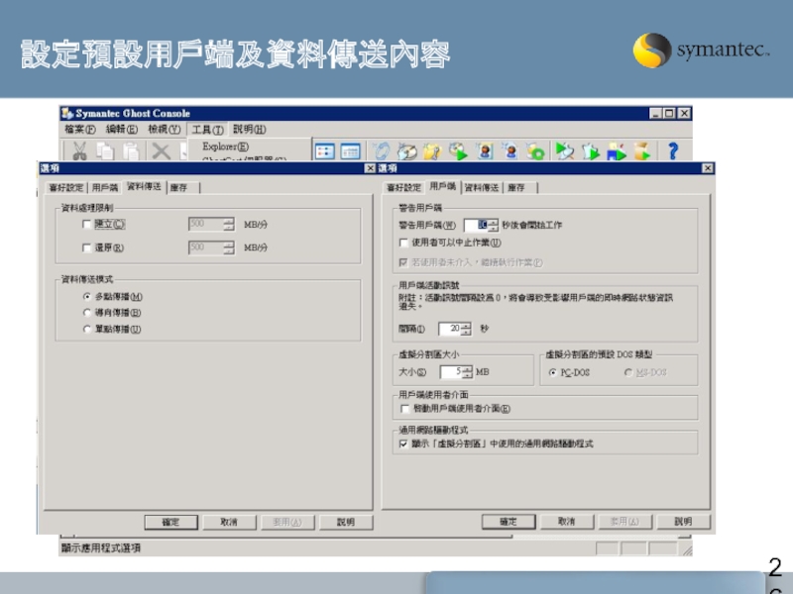This screenshot has height=594, width=793.
Task: Click the blue refresh arrows toolbar icon
Action: pyautogui.click(x=382, y=151)
